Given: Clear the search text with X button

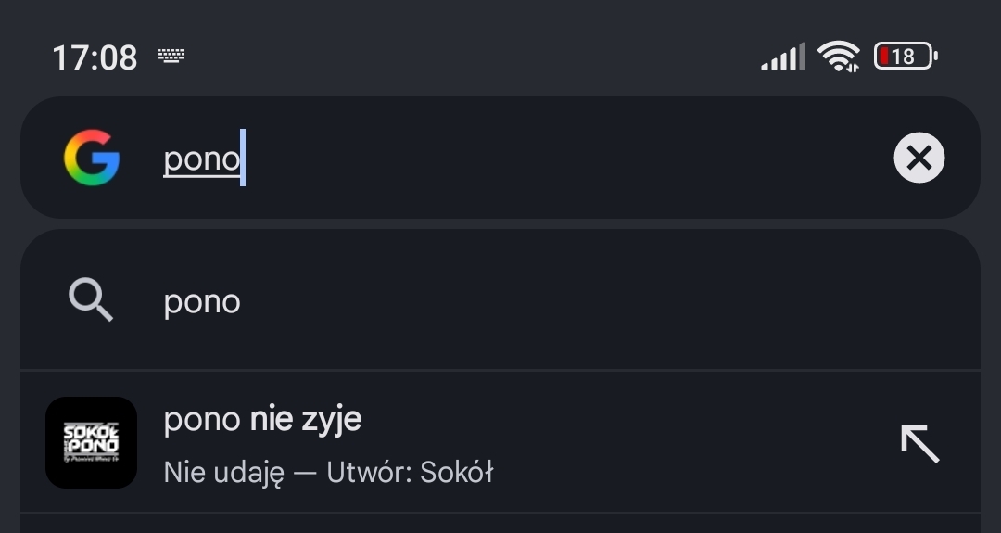Looking at the screenshot, I should (919, 159).
